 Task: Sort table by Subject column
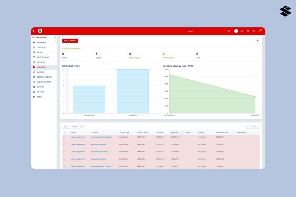pos(74,133)
